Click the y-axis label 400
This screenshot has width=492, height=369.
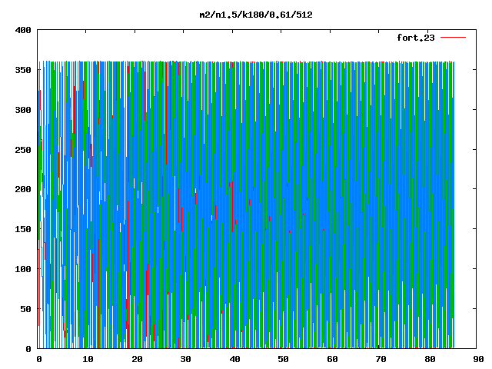[23, 30]
